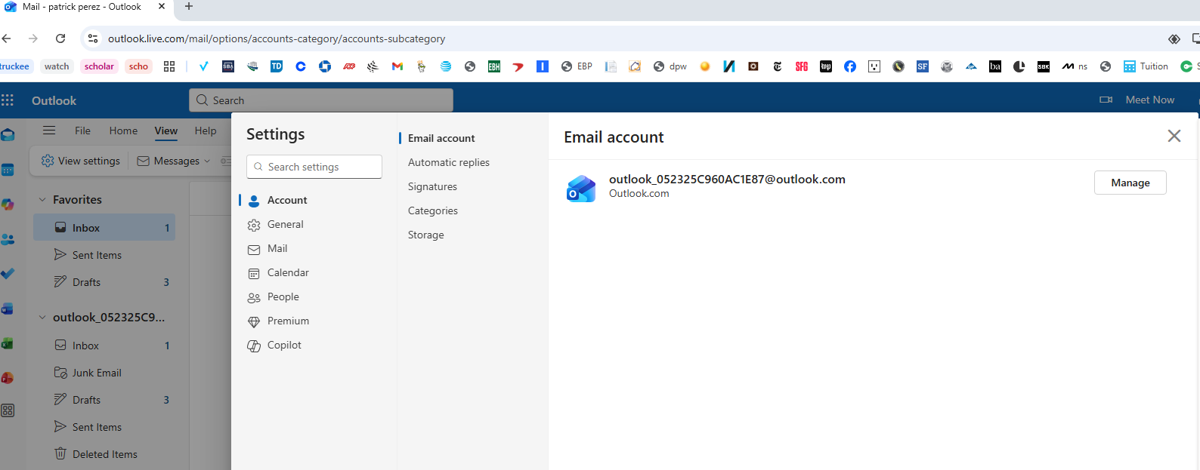The width and height of the screenshot is (1200, 470).
Task: Switch to the Help ribbon tab
Action: click(206, 131)
